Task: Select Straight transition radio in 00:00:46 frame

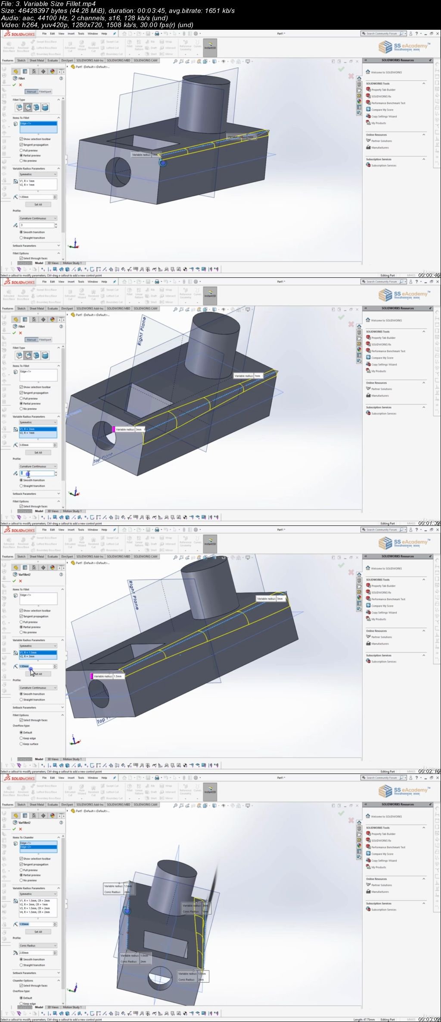Action: click(21, 238)
